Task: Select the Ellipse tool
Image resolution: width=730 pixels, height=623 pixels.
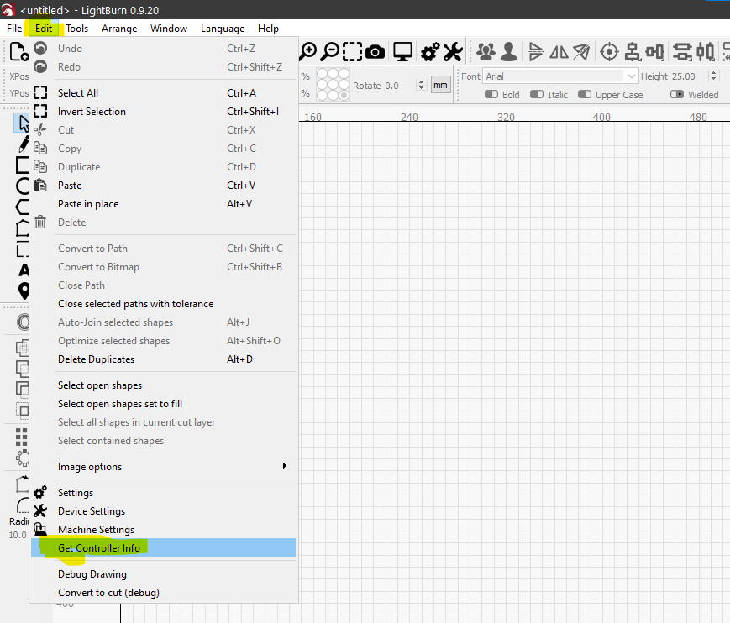Action: (23, 186)
